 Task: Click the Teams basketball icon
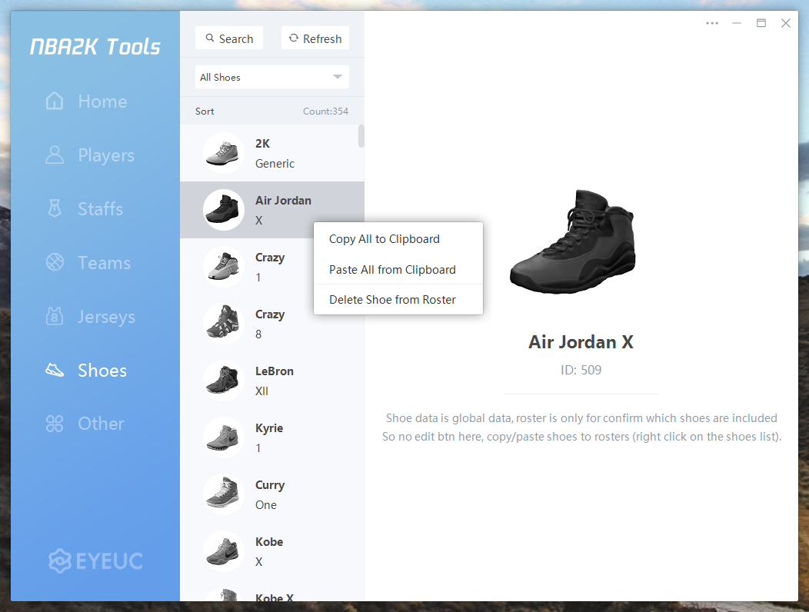click(x=55, y=262)
